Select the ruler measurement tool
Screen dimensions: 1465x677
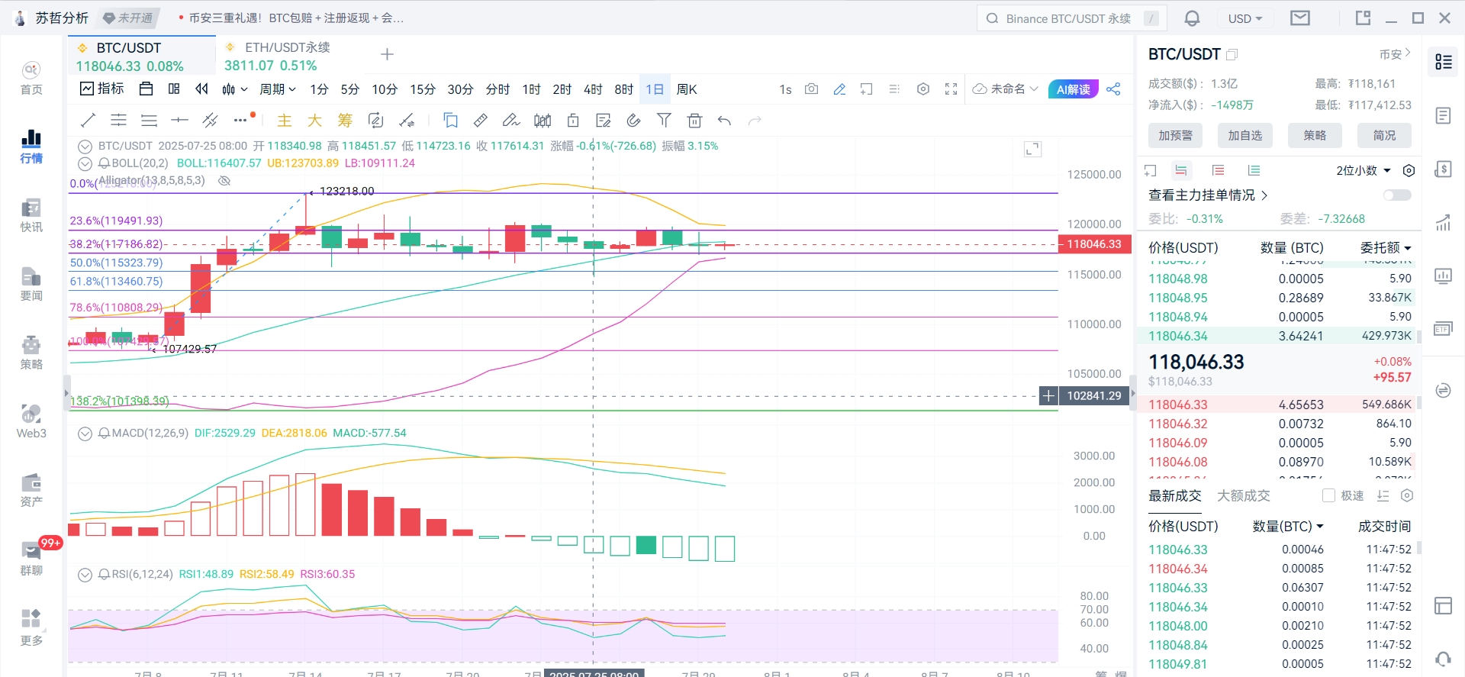tap(481, 120)
